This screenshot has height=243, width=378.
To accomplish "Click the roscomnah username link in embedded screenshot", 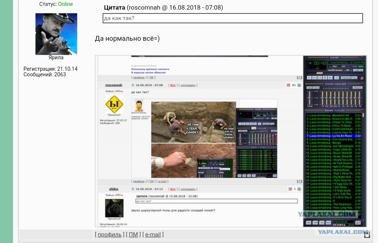I will [x=114, y=85].
